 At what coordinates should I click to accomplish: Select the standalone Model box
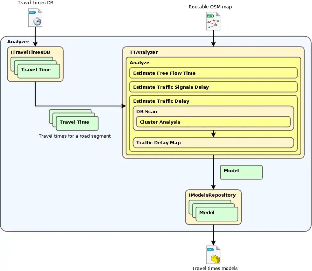[241, 172]
